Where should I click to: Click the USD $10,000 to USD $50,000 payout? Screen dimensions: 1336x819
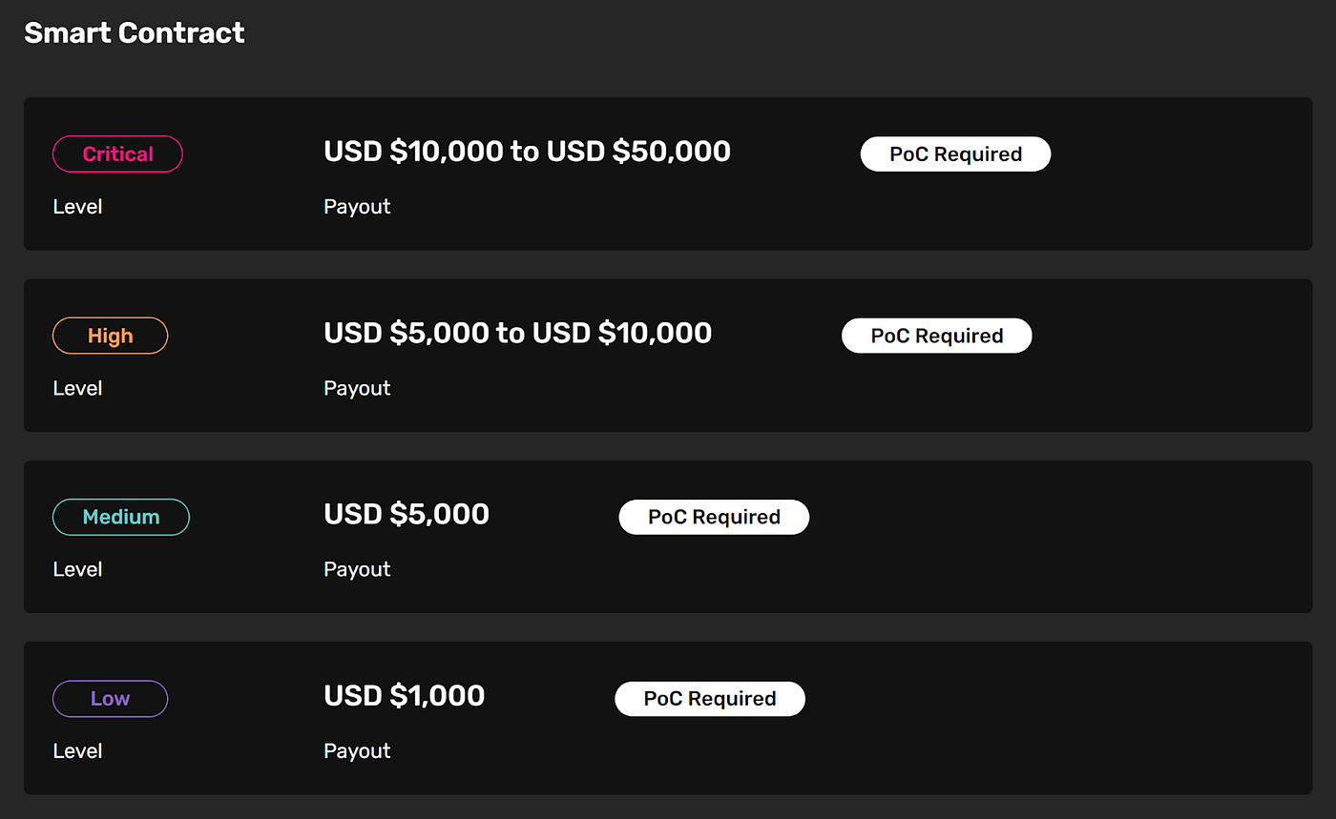(x=527, y=151)
